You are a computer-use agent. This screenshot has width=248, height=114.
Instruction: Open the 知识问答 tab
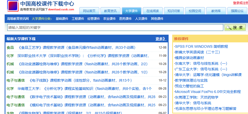click(174, 11)
